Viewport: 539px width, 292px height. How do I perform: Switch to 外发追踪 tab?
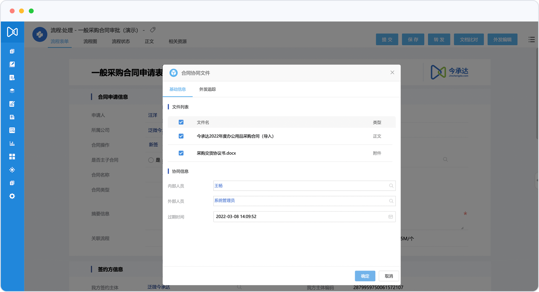point(207,89)
